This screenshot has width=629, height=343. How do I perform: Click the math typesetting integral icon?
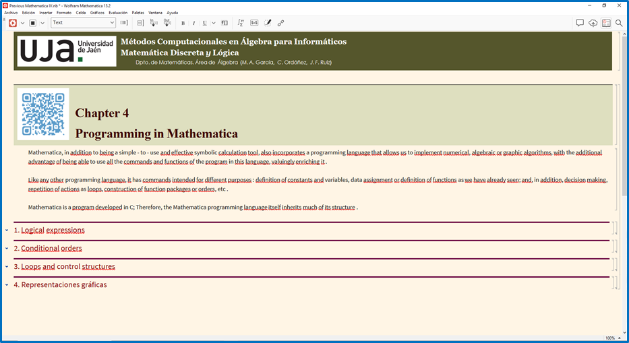pyautogui.click(x=240, y=23)
